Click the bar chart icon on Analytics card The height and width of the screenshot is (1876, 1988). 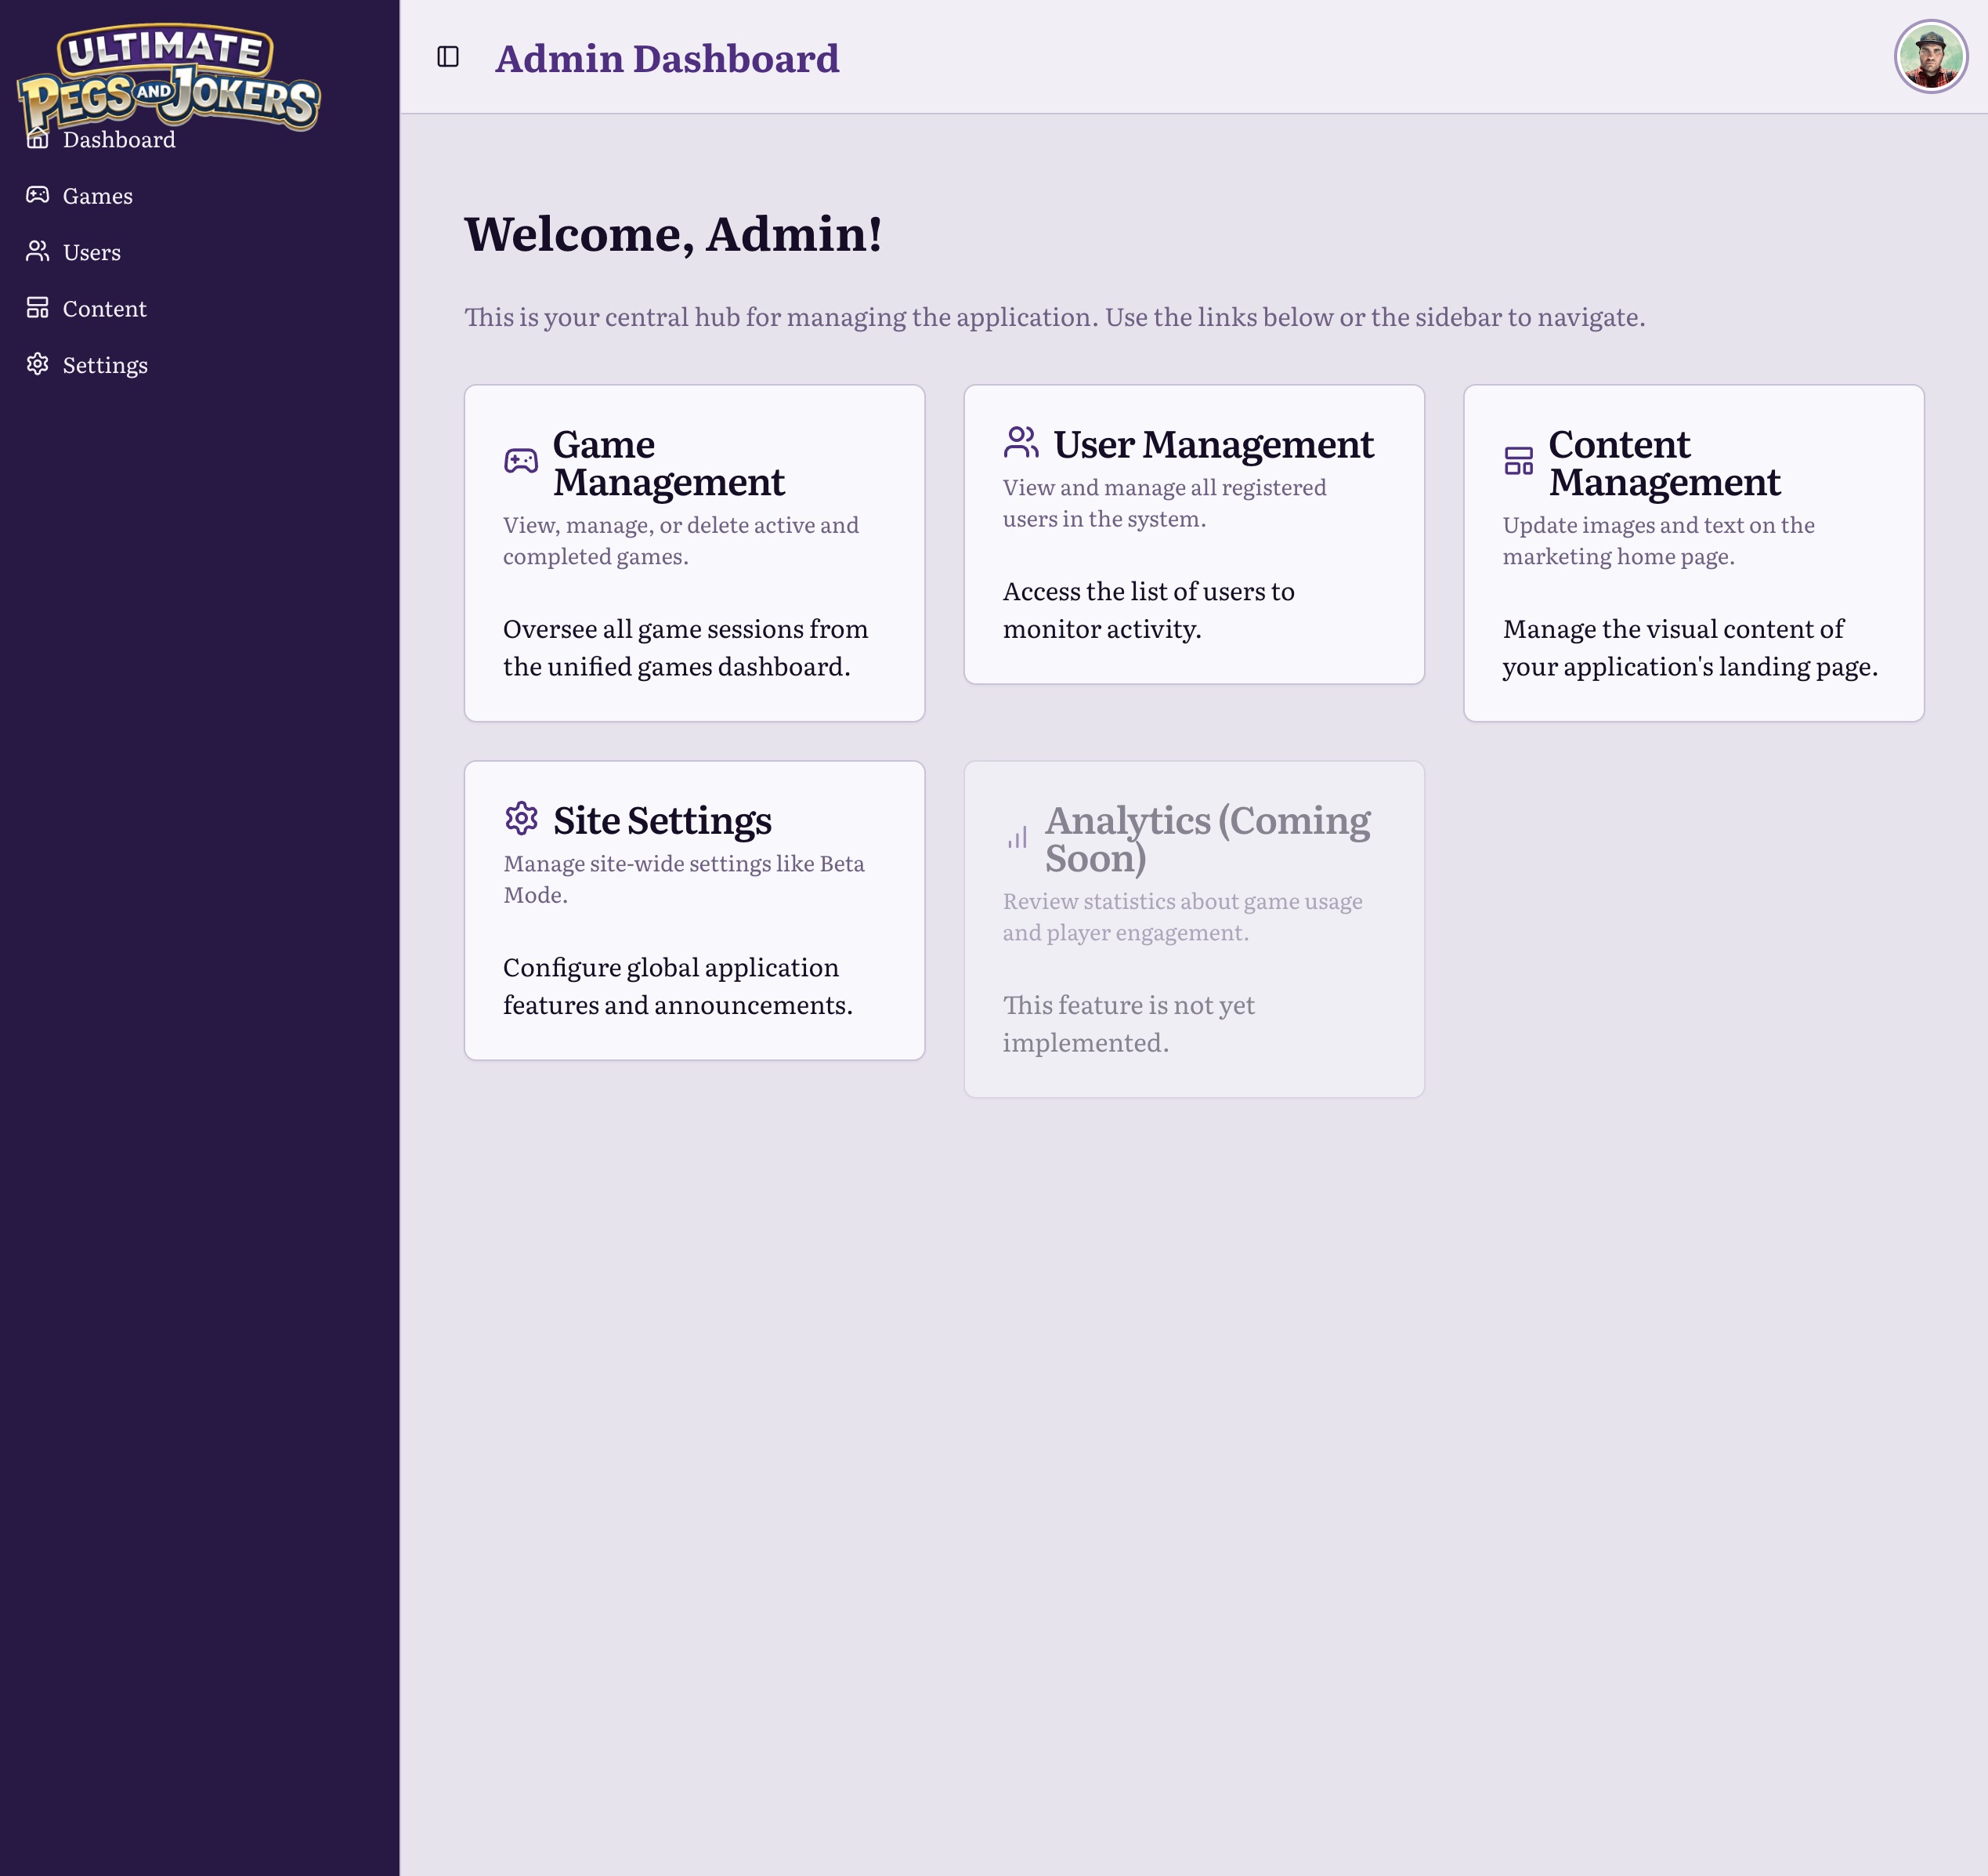coord(1018,836)
